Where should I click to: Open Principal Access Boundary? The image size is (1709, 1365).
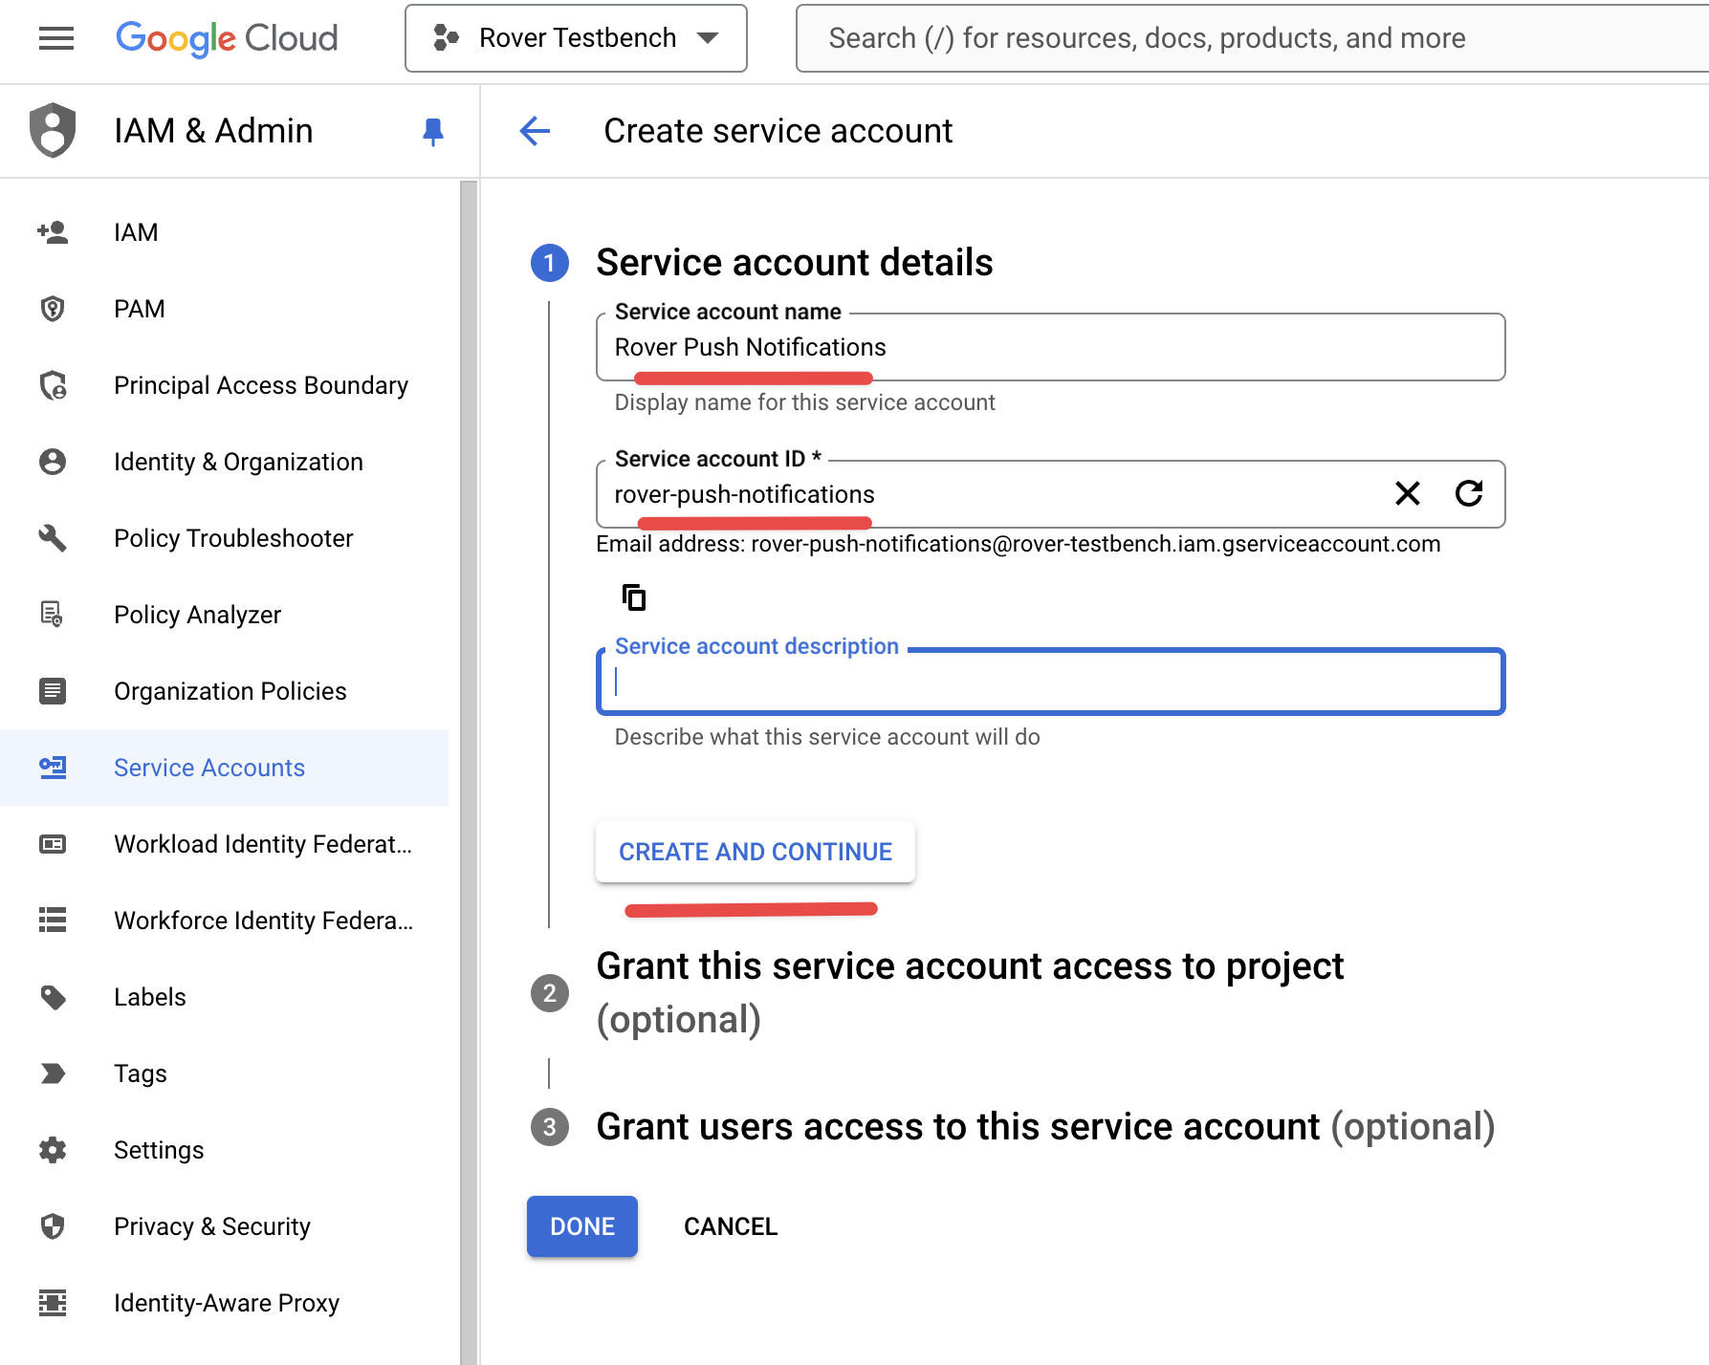click(261, 385)
